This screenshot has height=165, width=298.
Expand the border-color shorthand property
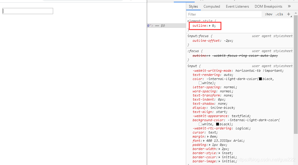point(220,157)
